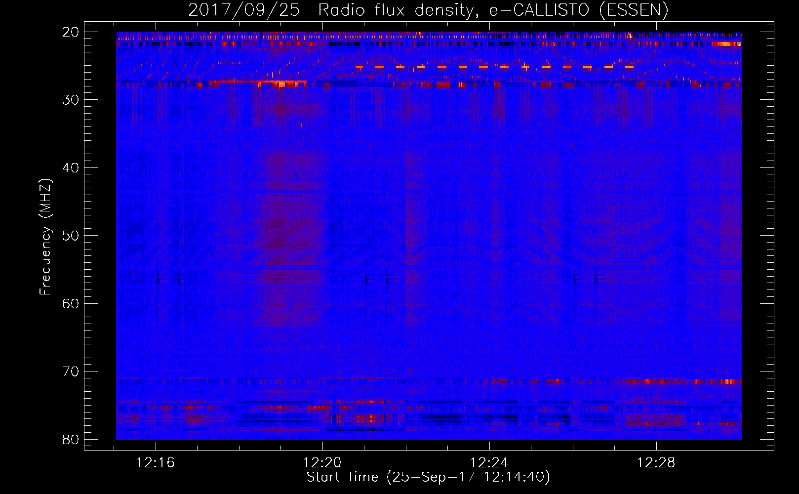
Task: Click the "Start Time (25-Sep-17 12:14:40)" label
Action: [428, 477]
